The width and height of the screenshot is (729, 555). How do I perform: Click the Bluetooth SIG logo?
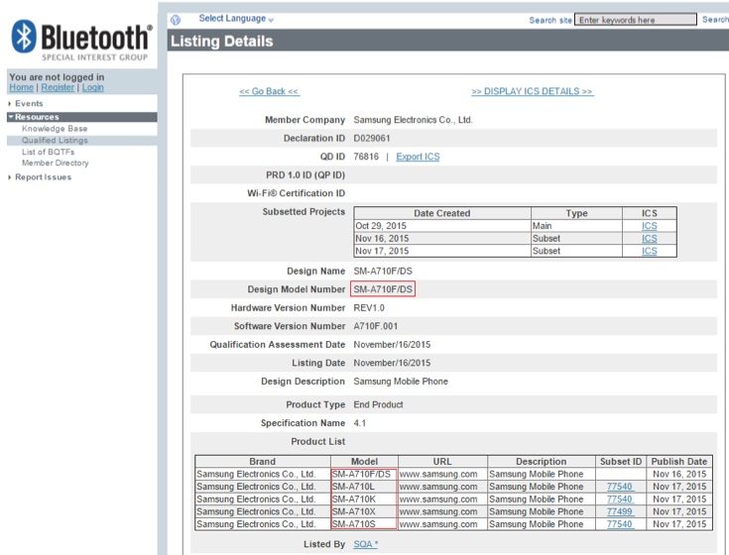click(x=81, y=41)
